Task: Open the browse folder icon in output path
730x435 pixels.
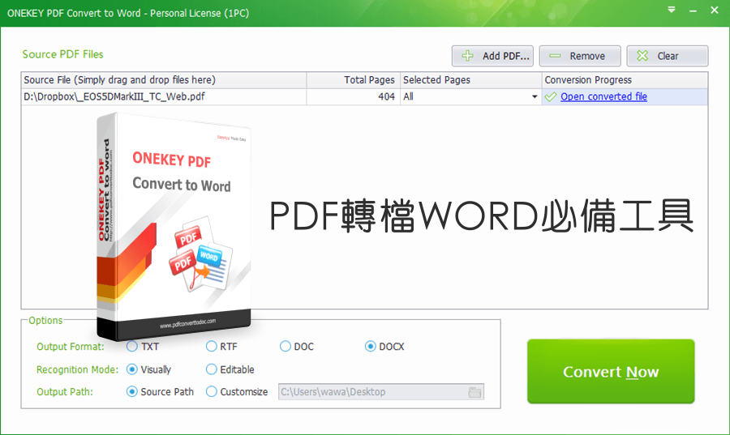Action: point(474,392)
